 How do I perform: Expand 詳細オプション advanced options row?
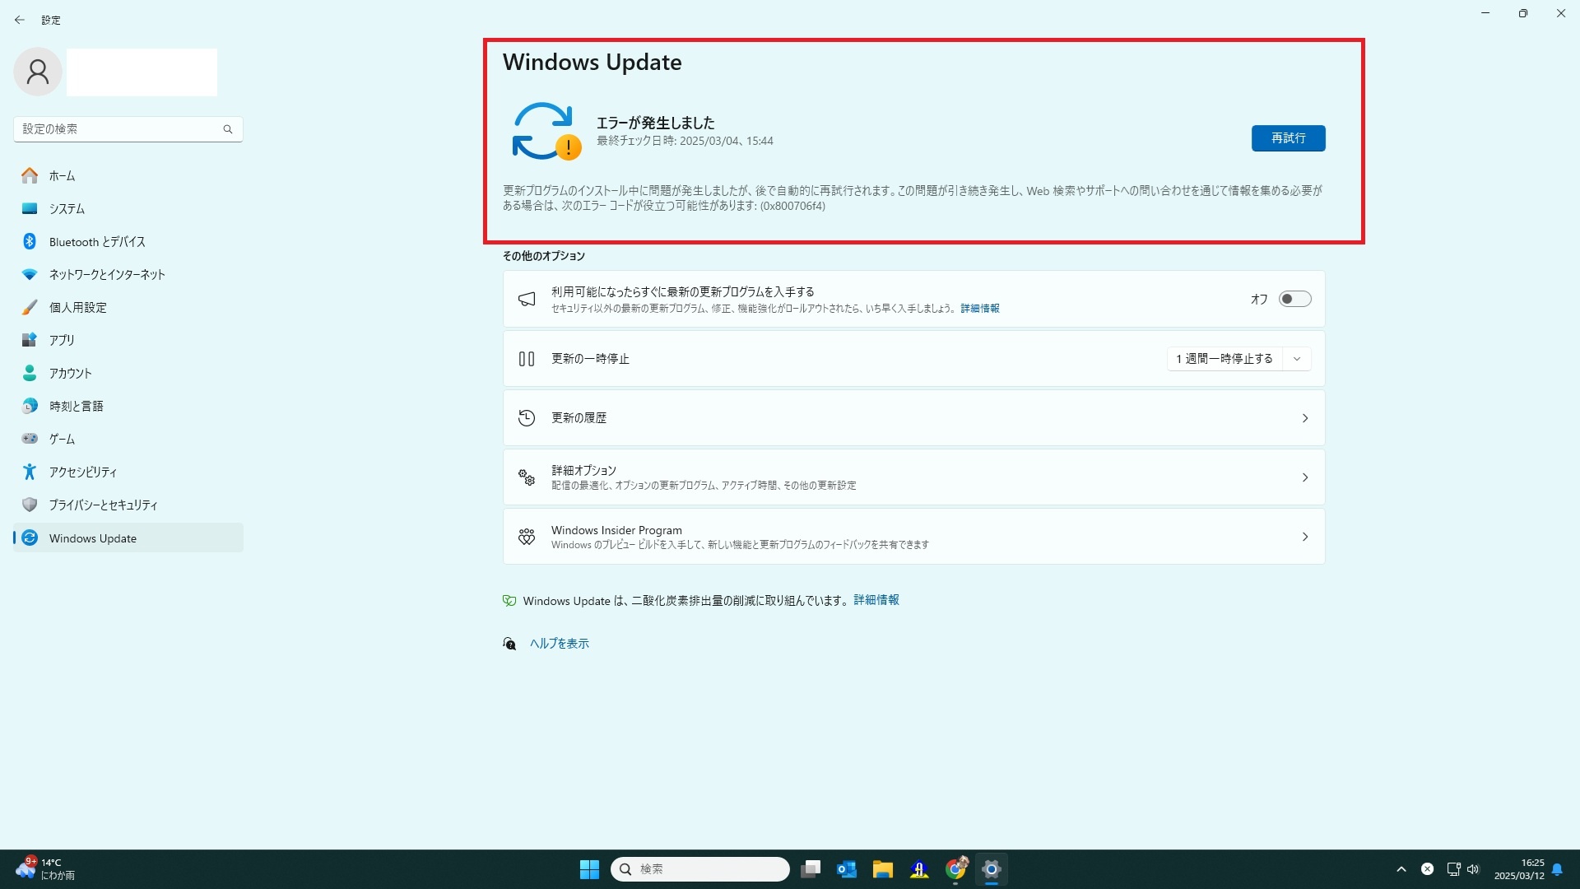click(x=913, y=477)
